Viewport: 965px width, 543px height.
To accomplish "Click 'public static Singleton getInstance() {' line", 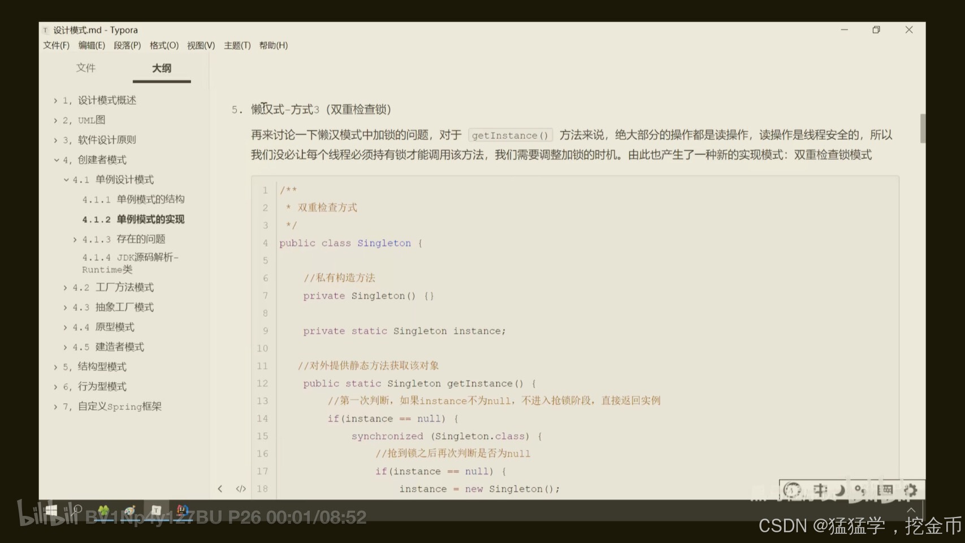I will click(x=419, y=383).
